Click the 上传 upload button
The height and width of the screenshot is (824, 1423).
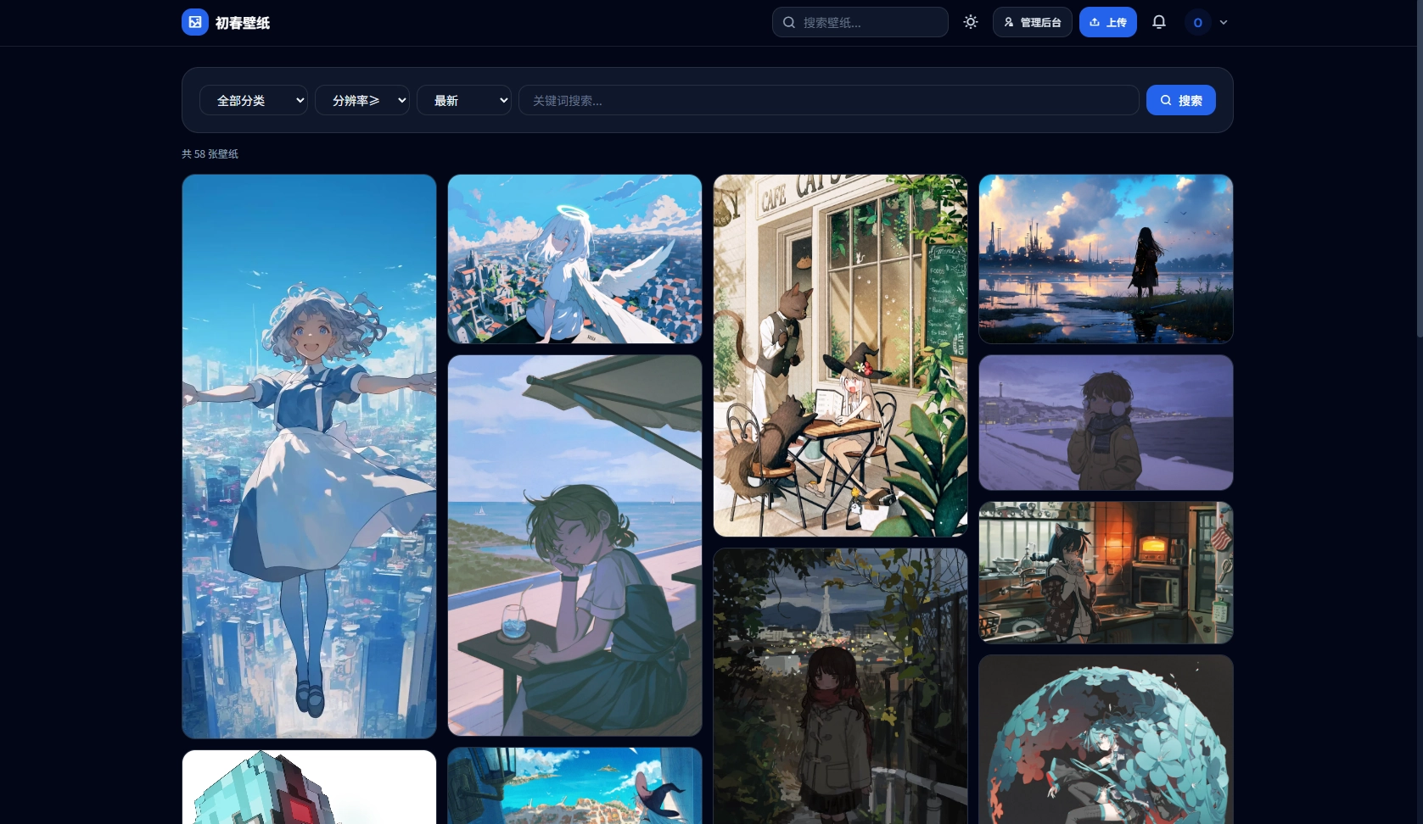(1108, 22)
